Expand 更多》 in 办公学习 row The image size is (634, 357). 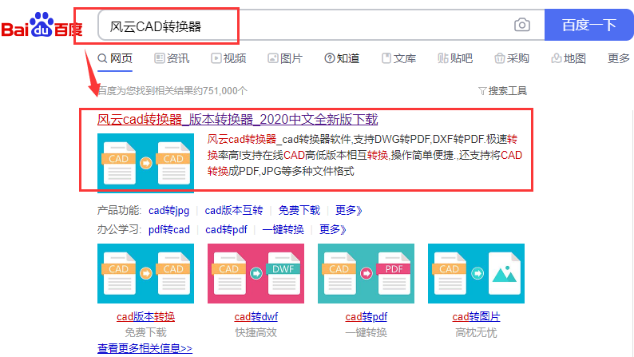tap(333, 230)
